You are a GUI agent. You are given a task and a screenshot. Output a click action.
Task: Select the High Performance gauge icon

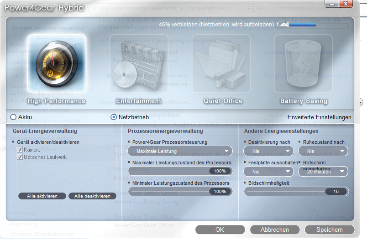pos(57,63)
